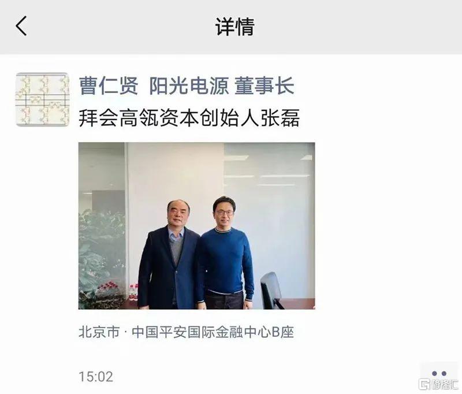This screenshot has height=394, width=462.
Task: Open the posted photo of two men
Action: click(196, 226)
